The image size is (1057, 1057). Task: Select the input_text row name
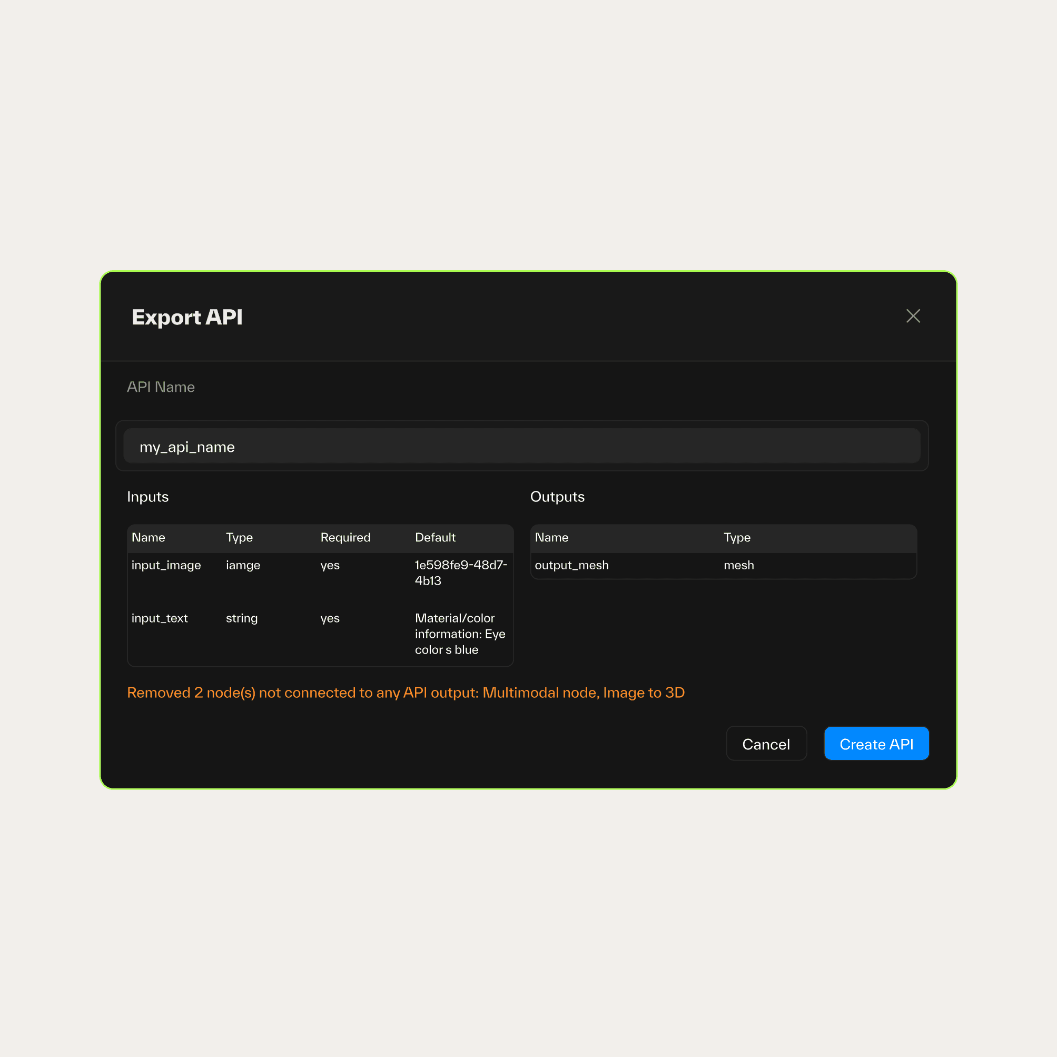click(x=159, y=618)
